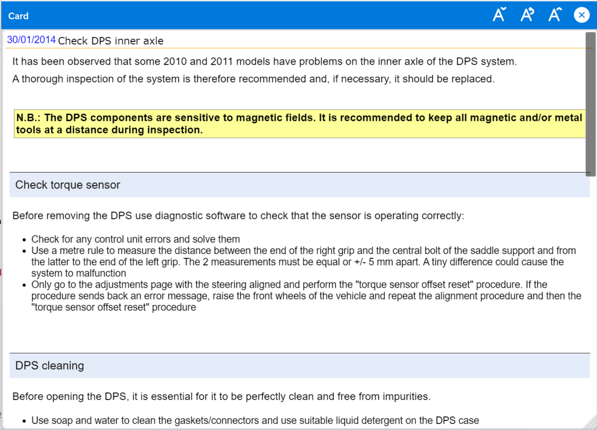Select the 'Check DPS inner axle' title
Screen dimensions: 597x430
point(110,41)
